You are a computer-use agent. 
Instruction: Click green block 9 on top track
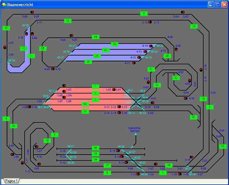144,13
